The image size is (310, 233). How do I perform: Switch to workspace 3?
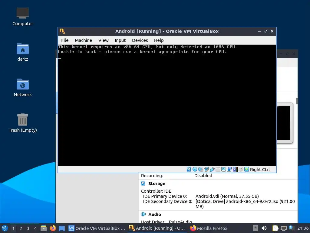coord(28,228)
